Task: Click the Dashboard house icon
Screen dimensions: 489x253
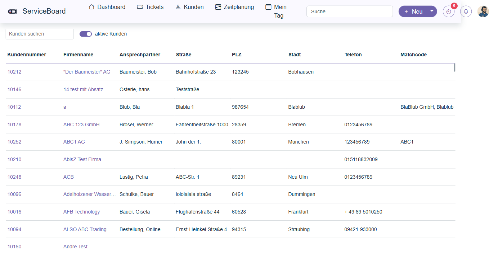Action: (91, 7)
